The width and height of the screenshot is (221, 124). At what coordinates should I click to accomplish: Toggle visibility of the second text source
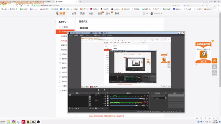105,100
